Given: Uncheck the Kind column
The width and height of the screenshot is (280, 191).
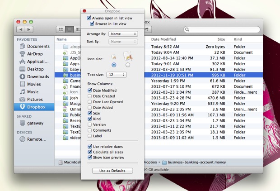Looking at the screenshot, I should pyautogui.click(x=89, y=119).
